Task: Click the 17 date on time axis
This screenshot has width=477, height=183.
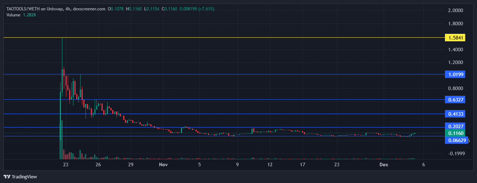Action: pyautogui.click(x=303, y=164)
